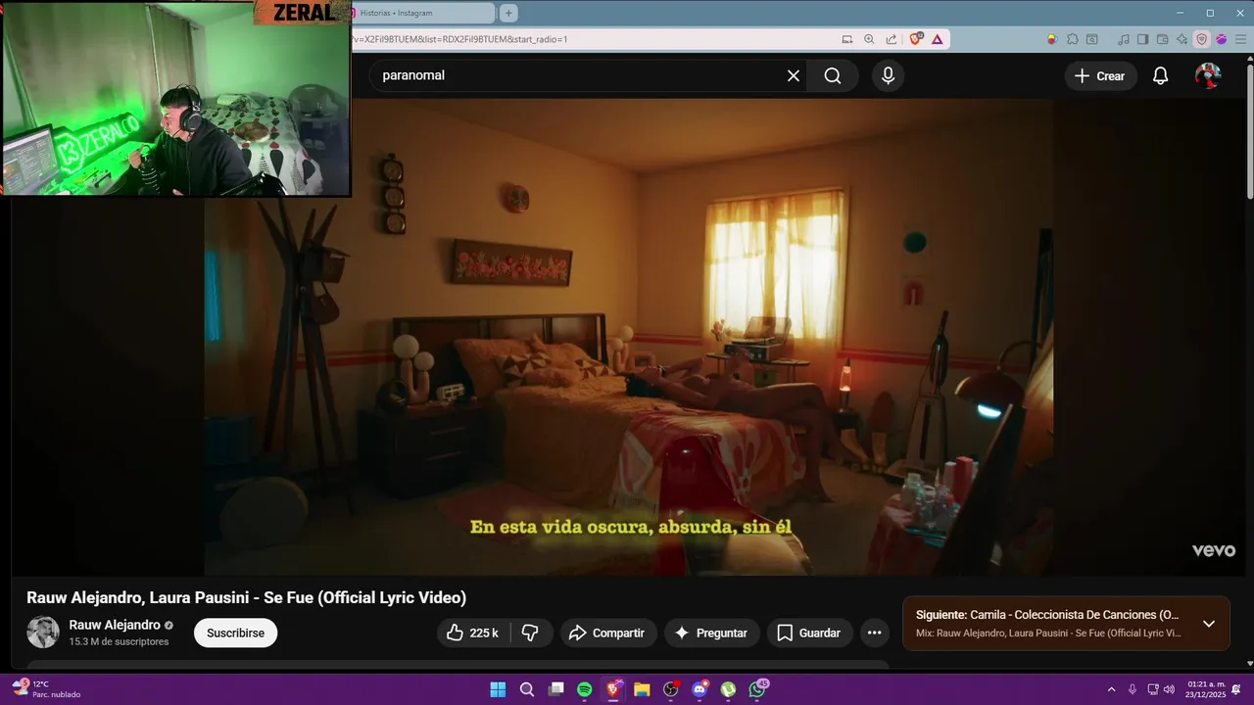Dislike the video with thumbs down
The image size is (1254, 705).
pyautogui.click(x=530, y=633)
